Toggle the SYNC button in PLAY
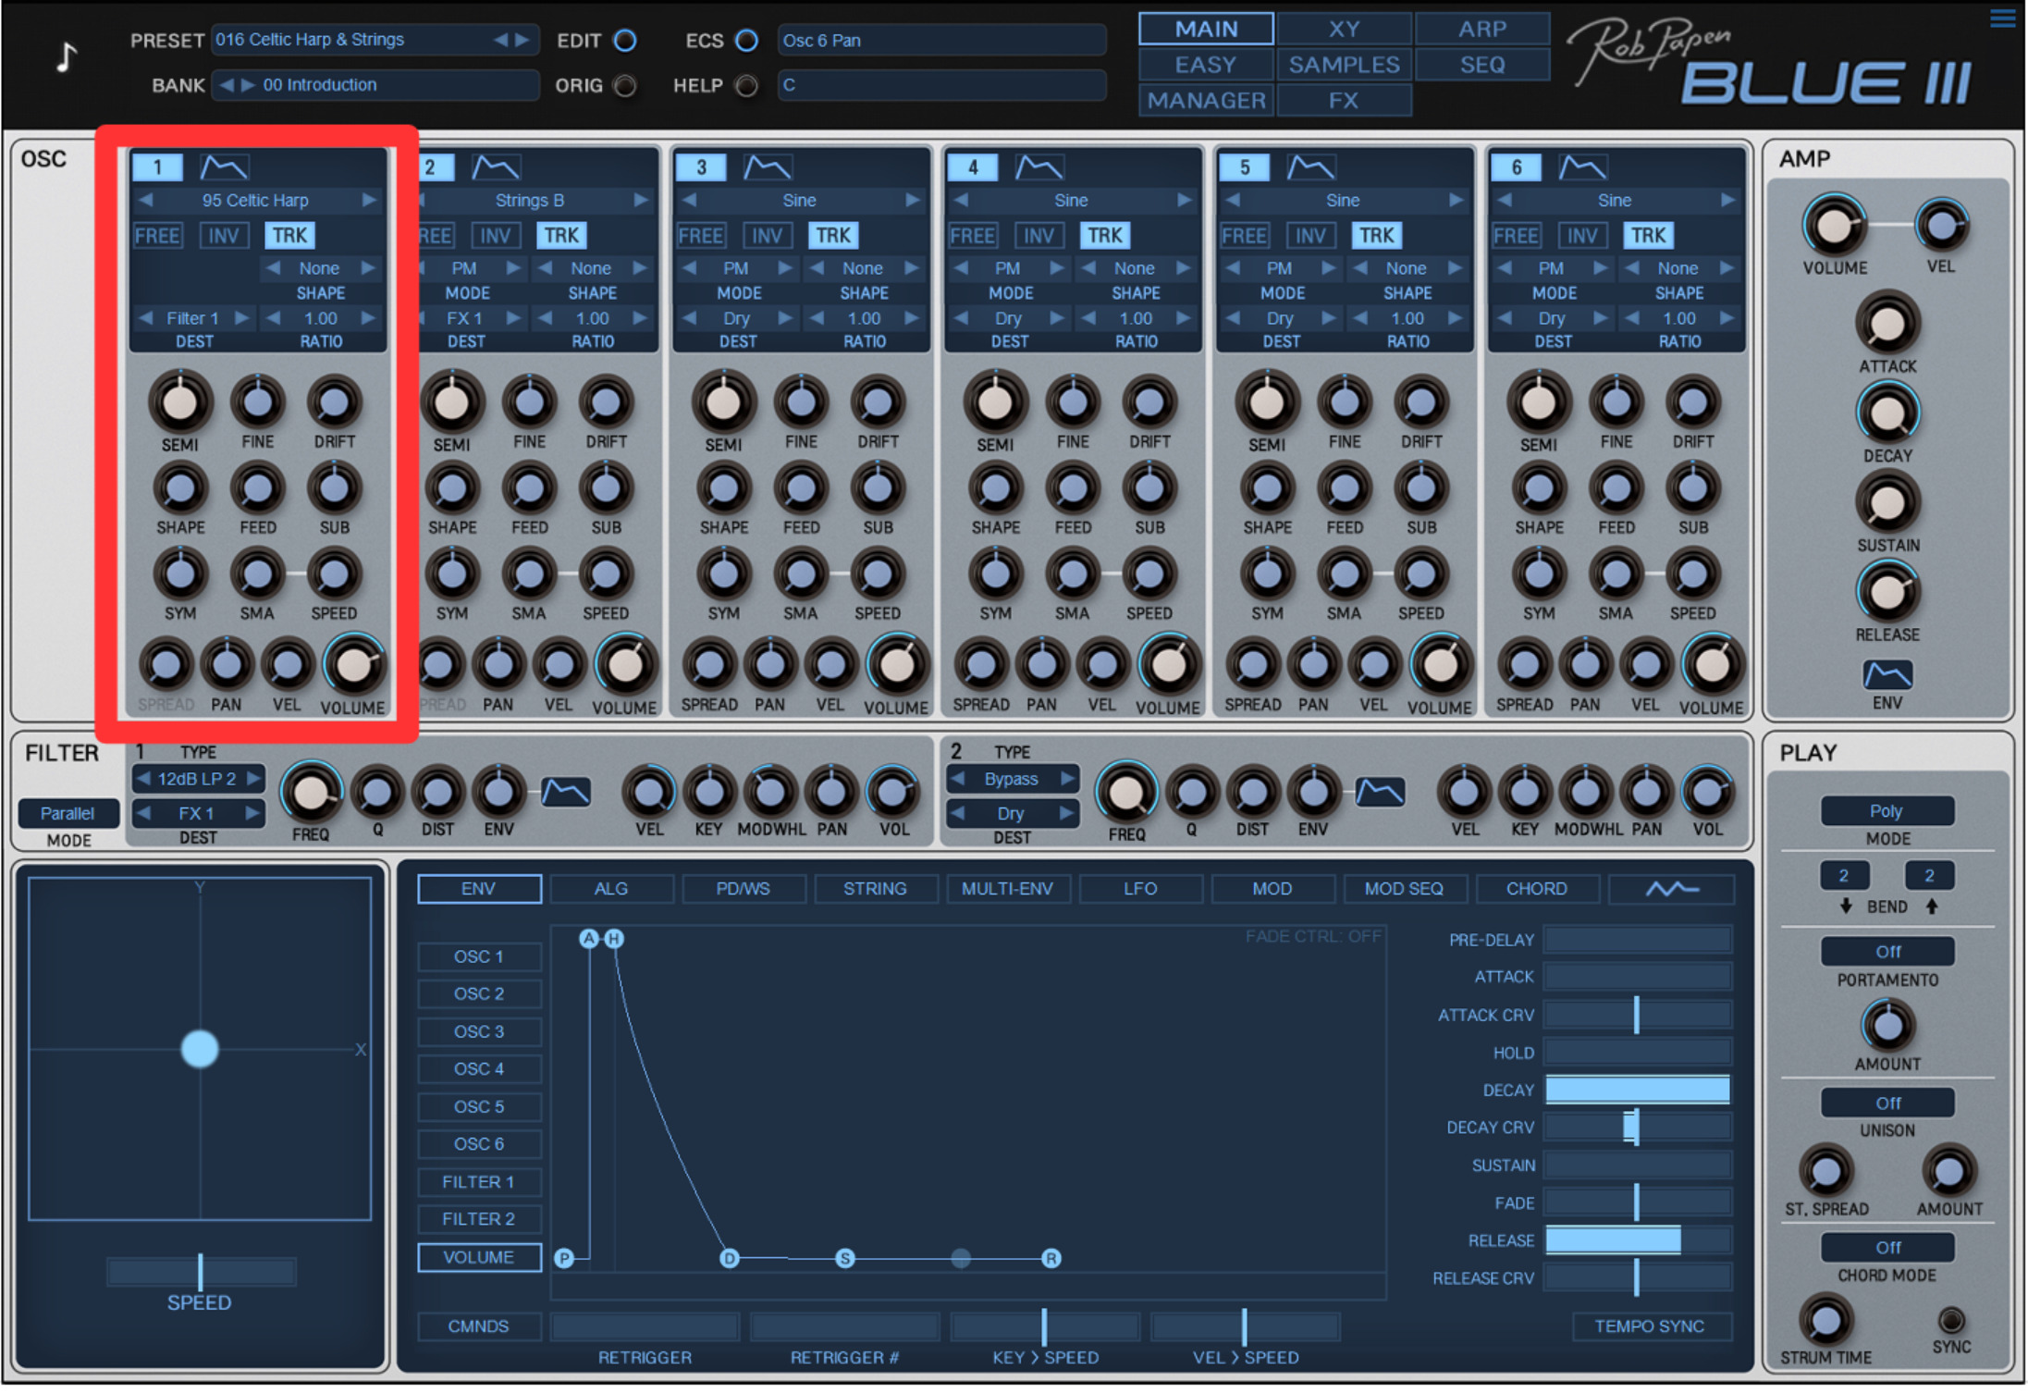The height and width of the screenshot is (1393, 2028). pos(1951,1320)
